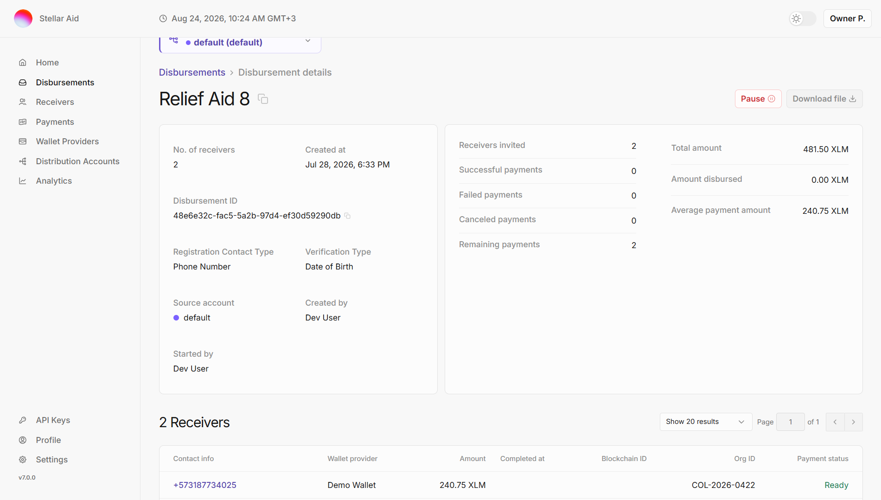Open the Distribution Accounts section
This screenshot has height=500, width=881.
(77, 161)
